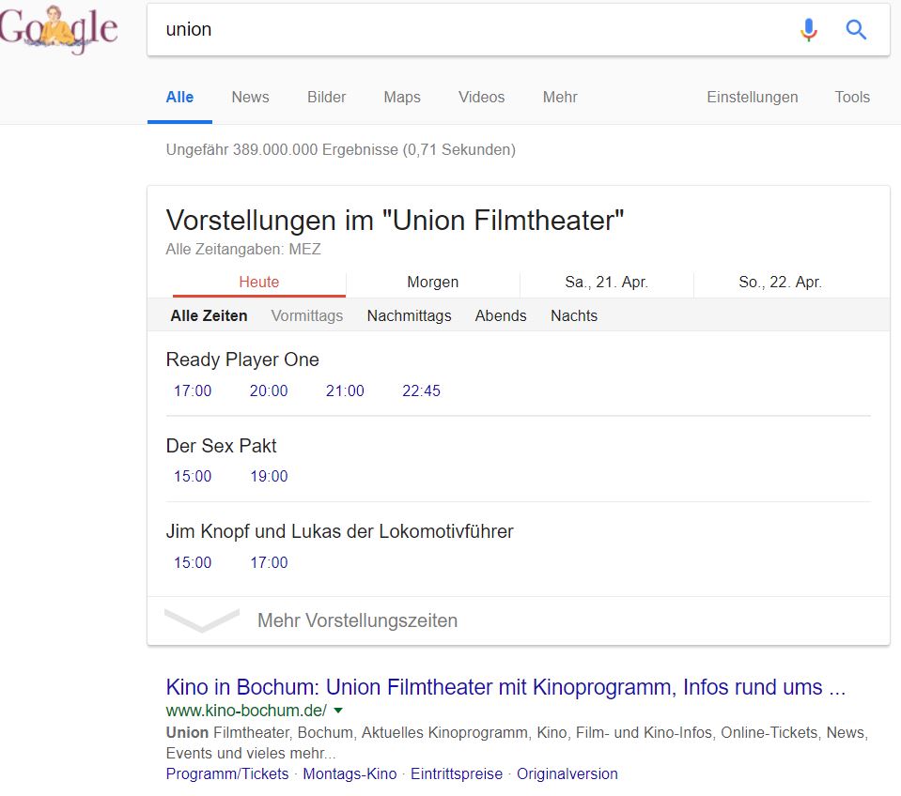
Task: Filter showtimes by Nachmittags
Action: click(x=409, y=315)
